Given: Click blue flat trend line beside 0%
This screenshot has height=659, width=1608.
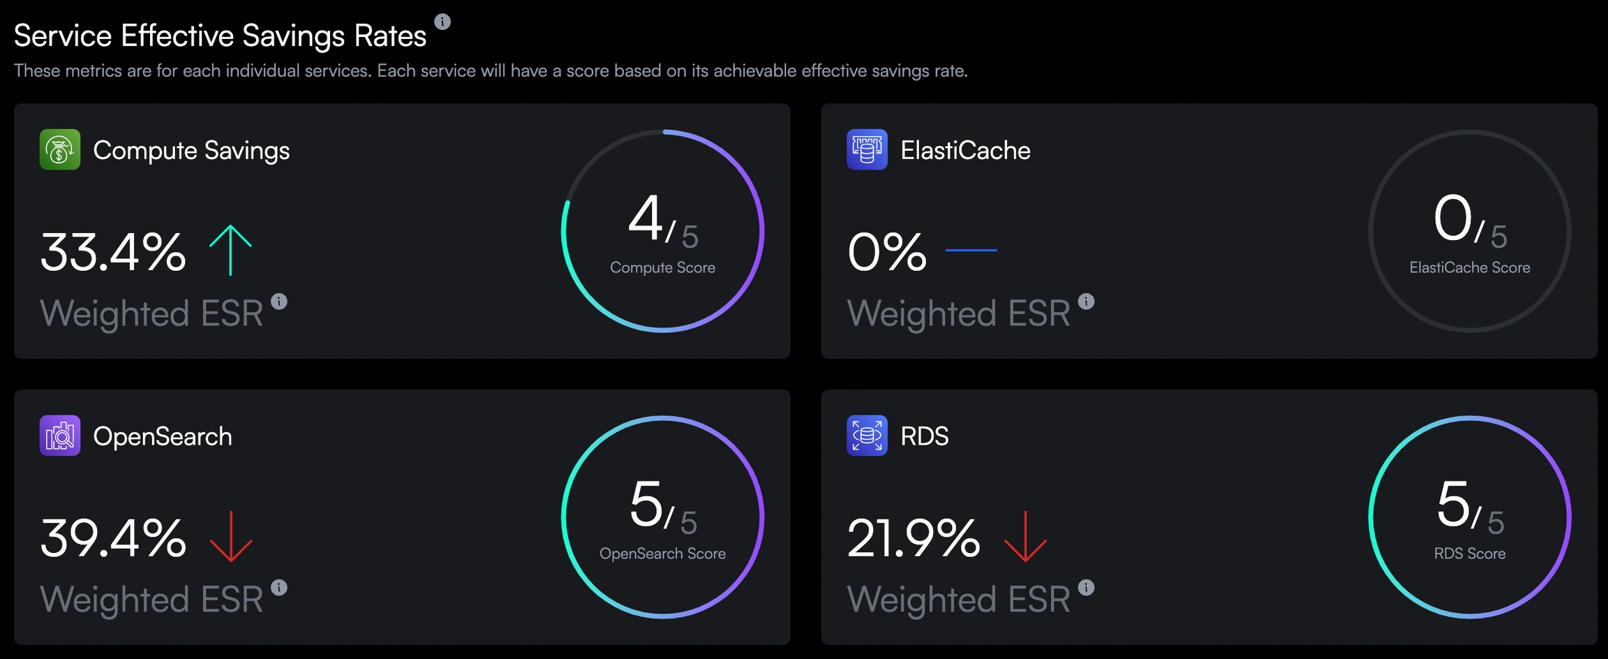Looking at the screenshot, I should coord(971,250).
